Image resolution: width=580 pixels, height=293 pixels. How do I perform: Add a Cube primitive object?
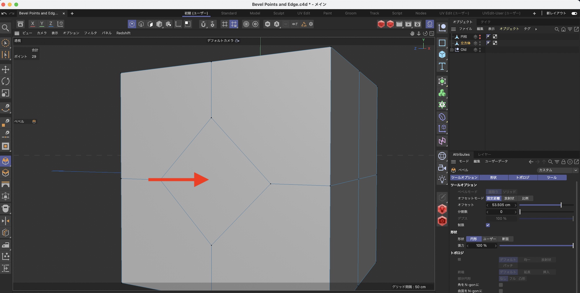click(442, 55)
